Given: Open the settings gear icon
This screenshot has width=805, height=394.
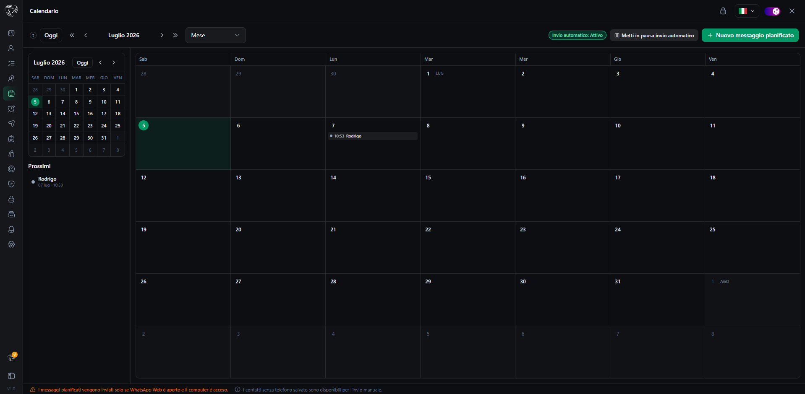Looking at the screenshot, I should point(11,244).
